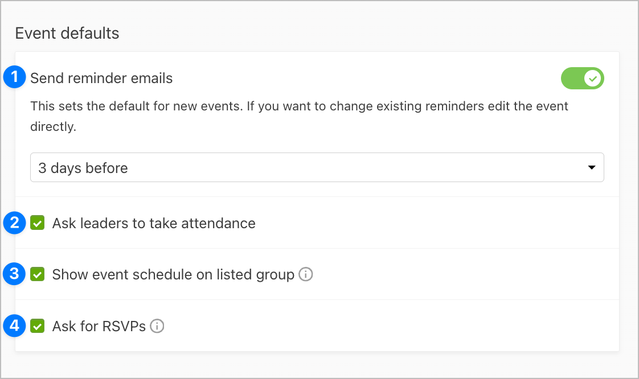Click info icon beside Show event schedule
639x379 pixels.
(x=306, y=274)
